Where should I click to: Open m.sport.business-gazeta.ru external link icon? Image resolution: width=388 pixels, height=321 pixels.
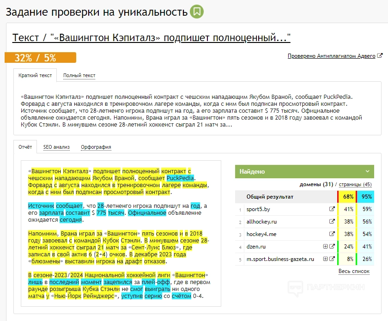point(332,259)
